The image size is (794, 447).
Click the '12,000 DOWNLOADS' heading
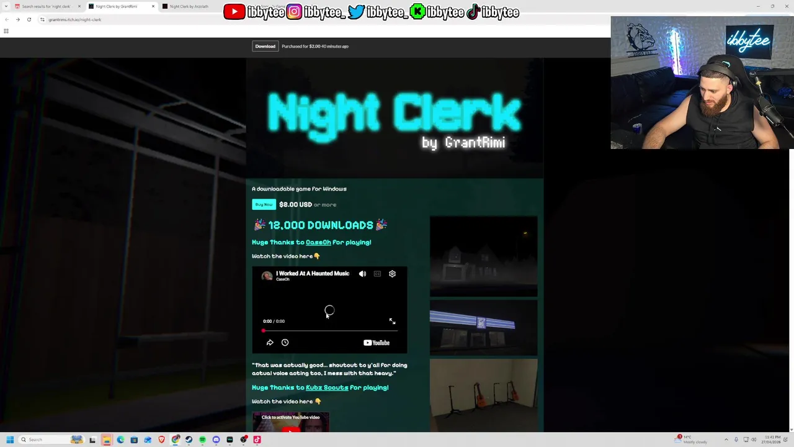pyautogui.click(x=320, y=225)
